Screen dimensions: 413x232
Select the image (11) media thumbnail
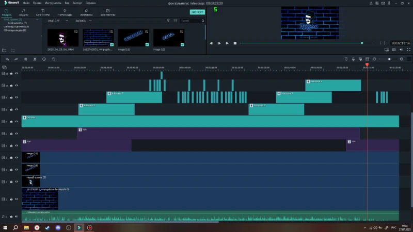tap(134, 38)
